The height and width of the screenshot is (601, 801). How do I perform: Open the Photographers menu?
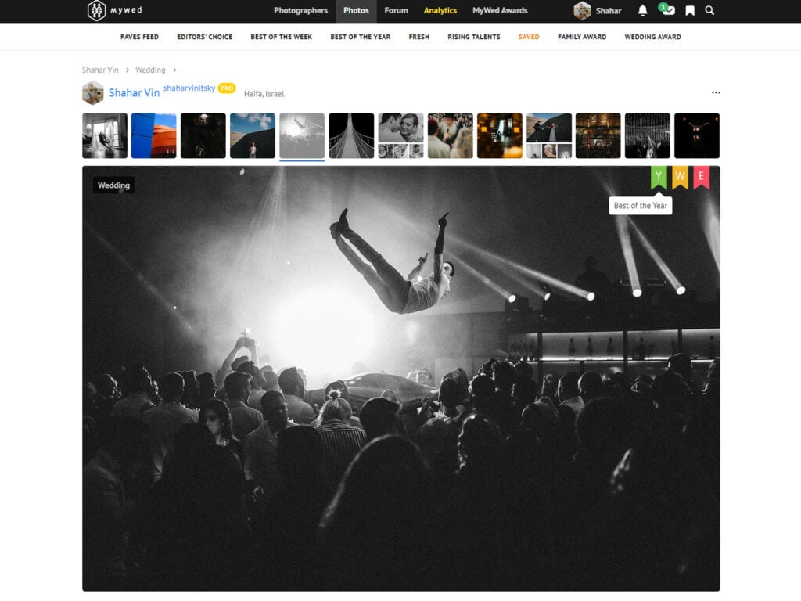click(x=300, y=11)
